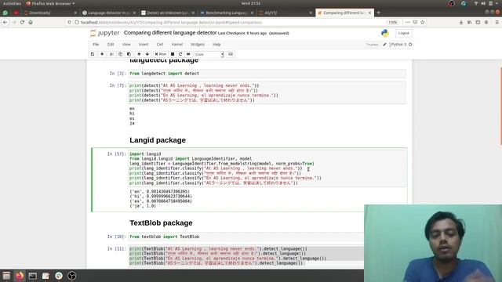Image resolution: width=502 pixels, height=282 pixels.
Task: Insert a cell below with the plus icon
Action: [x=102, y=54]
